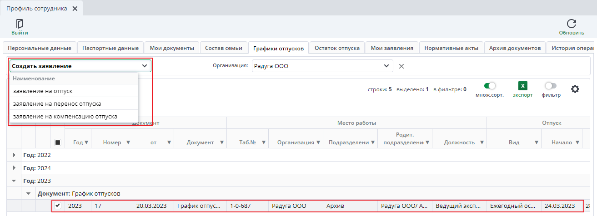Expand the Год: 2022 group
Viewport: 597px width, 216px height.
click(15, 155)
